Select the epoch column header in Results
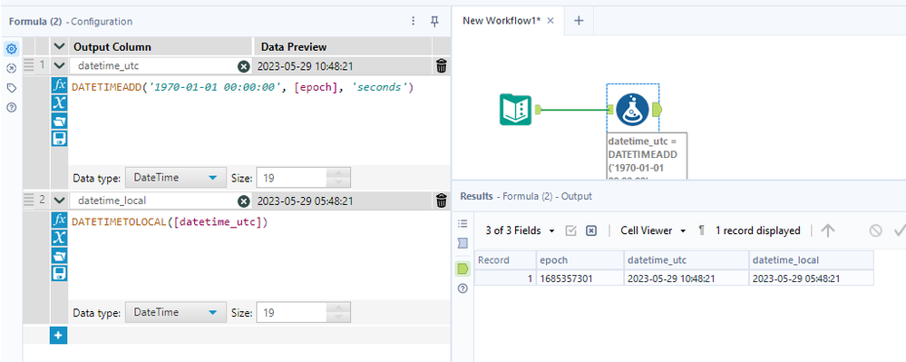The height and width of the screenshot is (362, 906). [580, 260]
